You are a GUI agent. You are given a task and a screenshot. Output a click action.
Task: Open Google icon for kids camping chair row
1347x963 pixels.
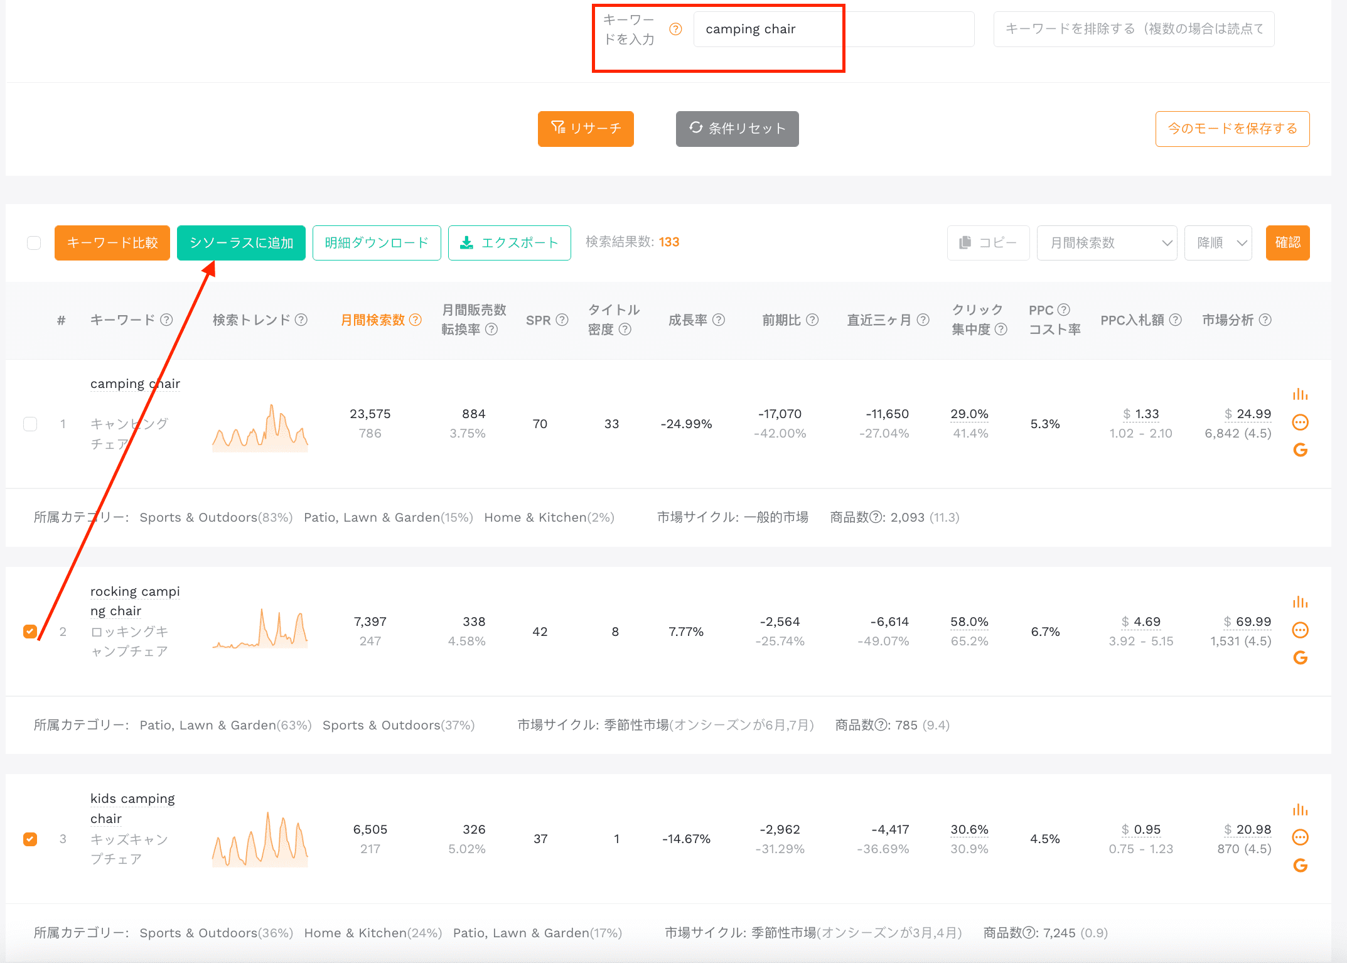point(1300,866)
